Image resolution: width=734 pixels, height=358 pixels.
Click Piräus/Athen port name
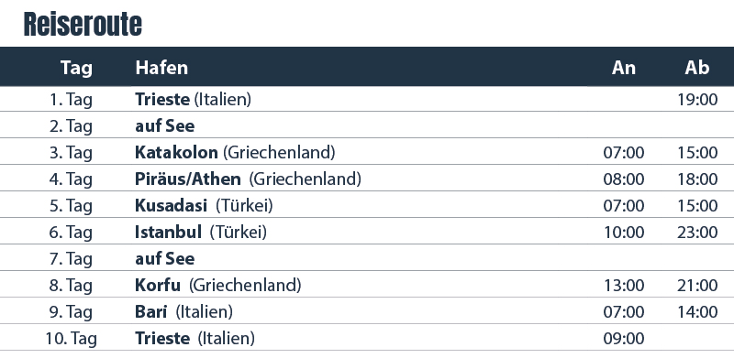tap(188, 179)
